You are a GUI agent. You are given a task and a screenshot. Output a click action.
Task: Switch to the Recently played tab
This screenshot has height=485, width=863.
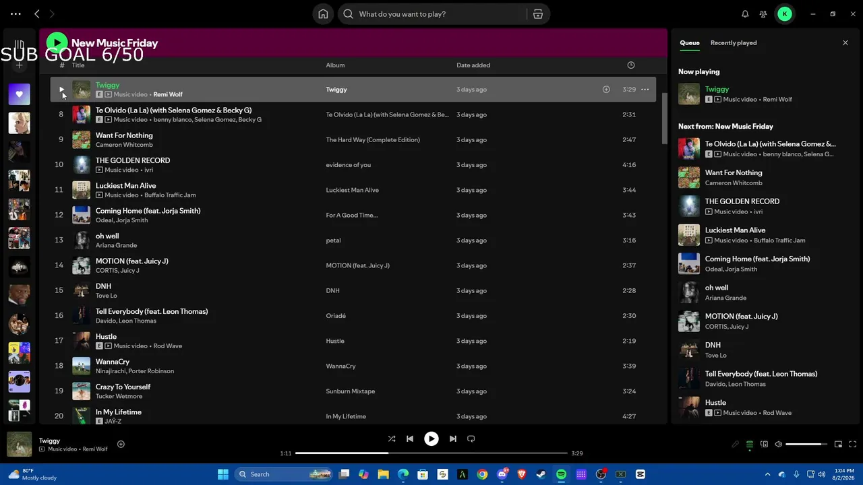pyautogui.click(x=734, y=43)
